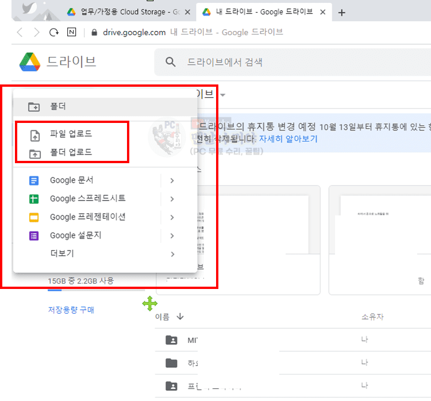Click the Google Docs blue icon
This screenshot has width=431, height=401.
pos(34,180)
